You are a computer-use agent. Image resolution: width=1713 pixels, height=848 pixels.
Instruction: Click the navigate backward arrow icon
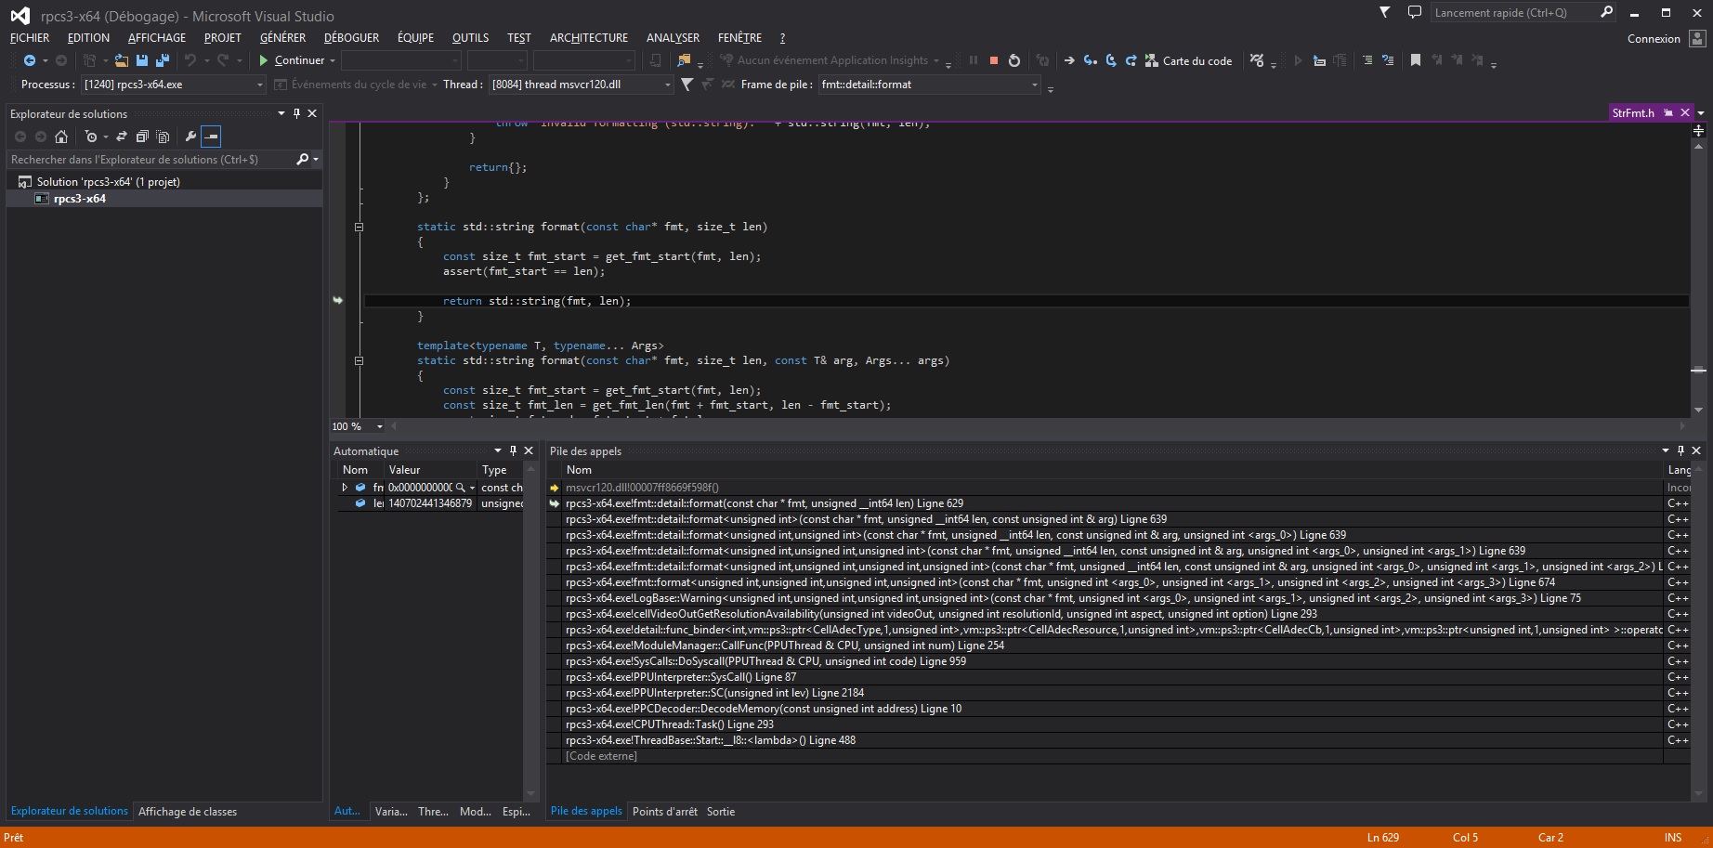tap(30, 60)
